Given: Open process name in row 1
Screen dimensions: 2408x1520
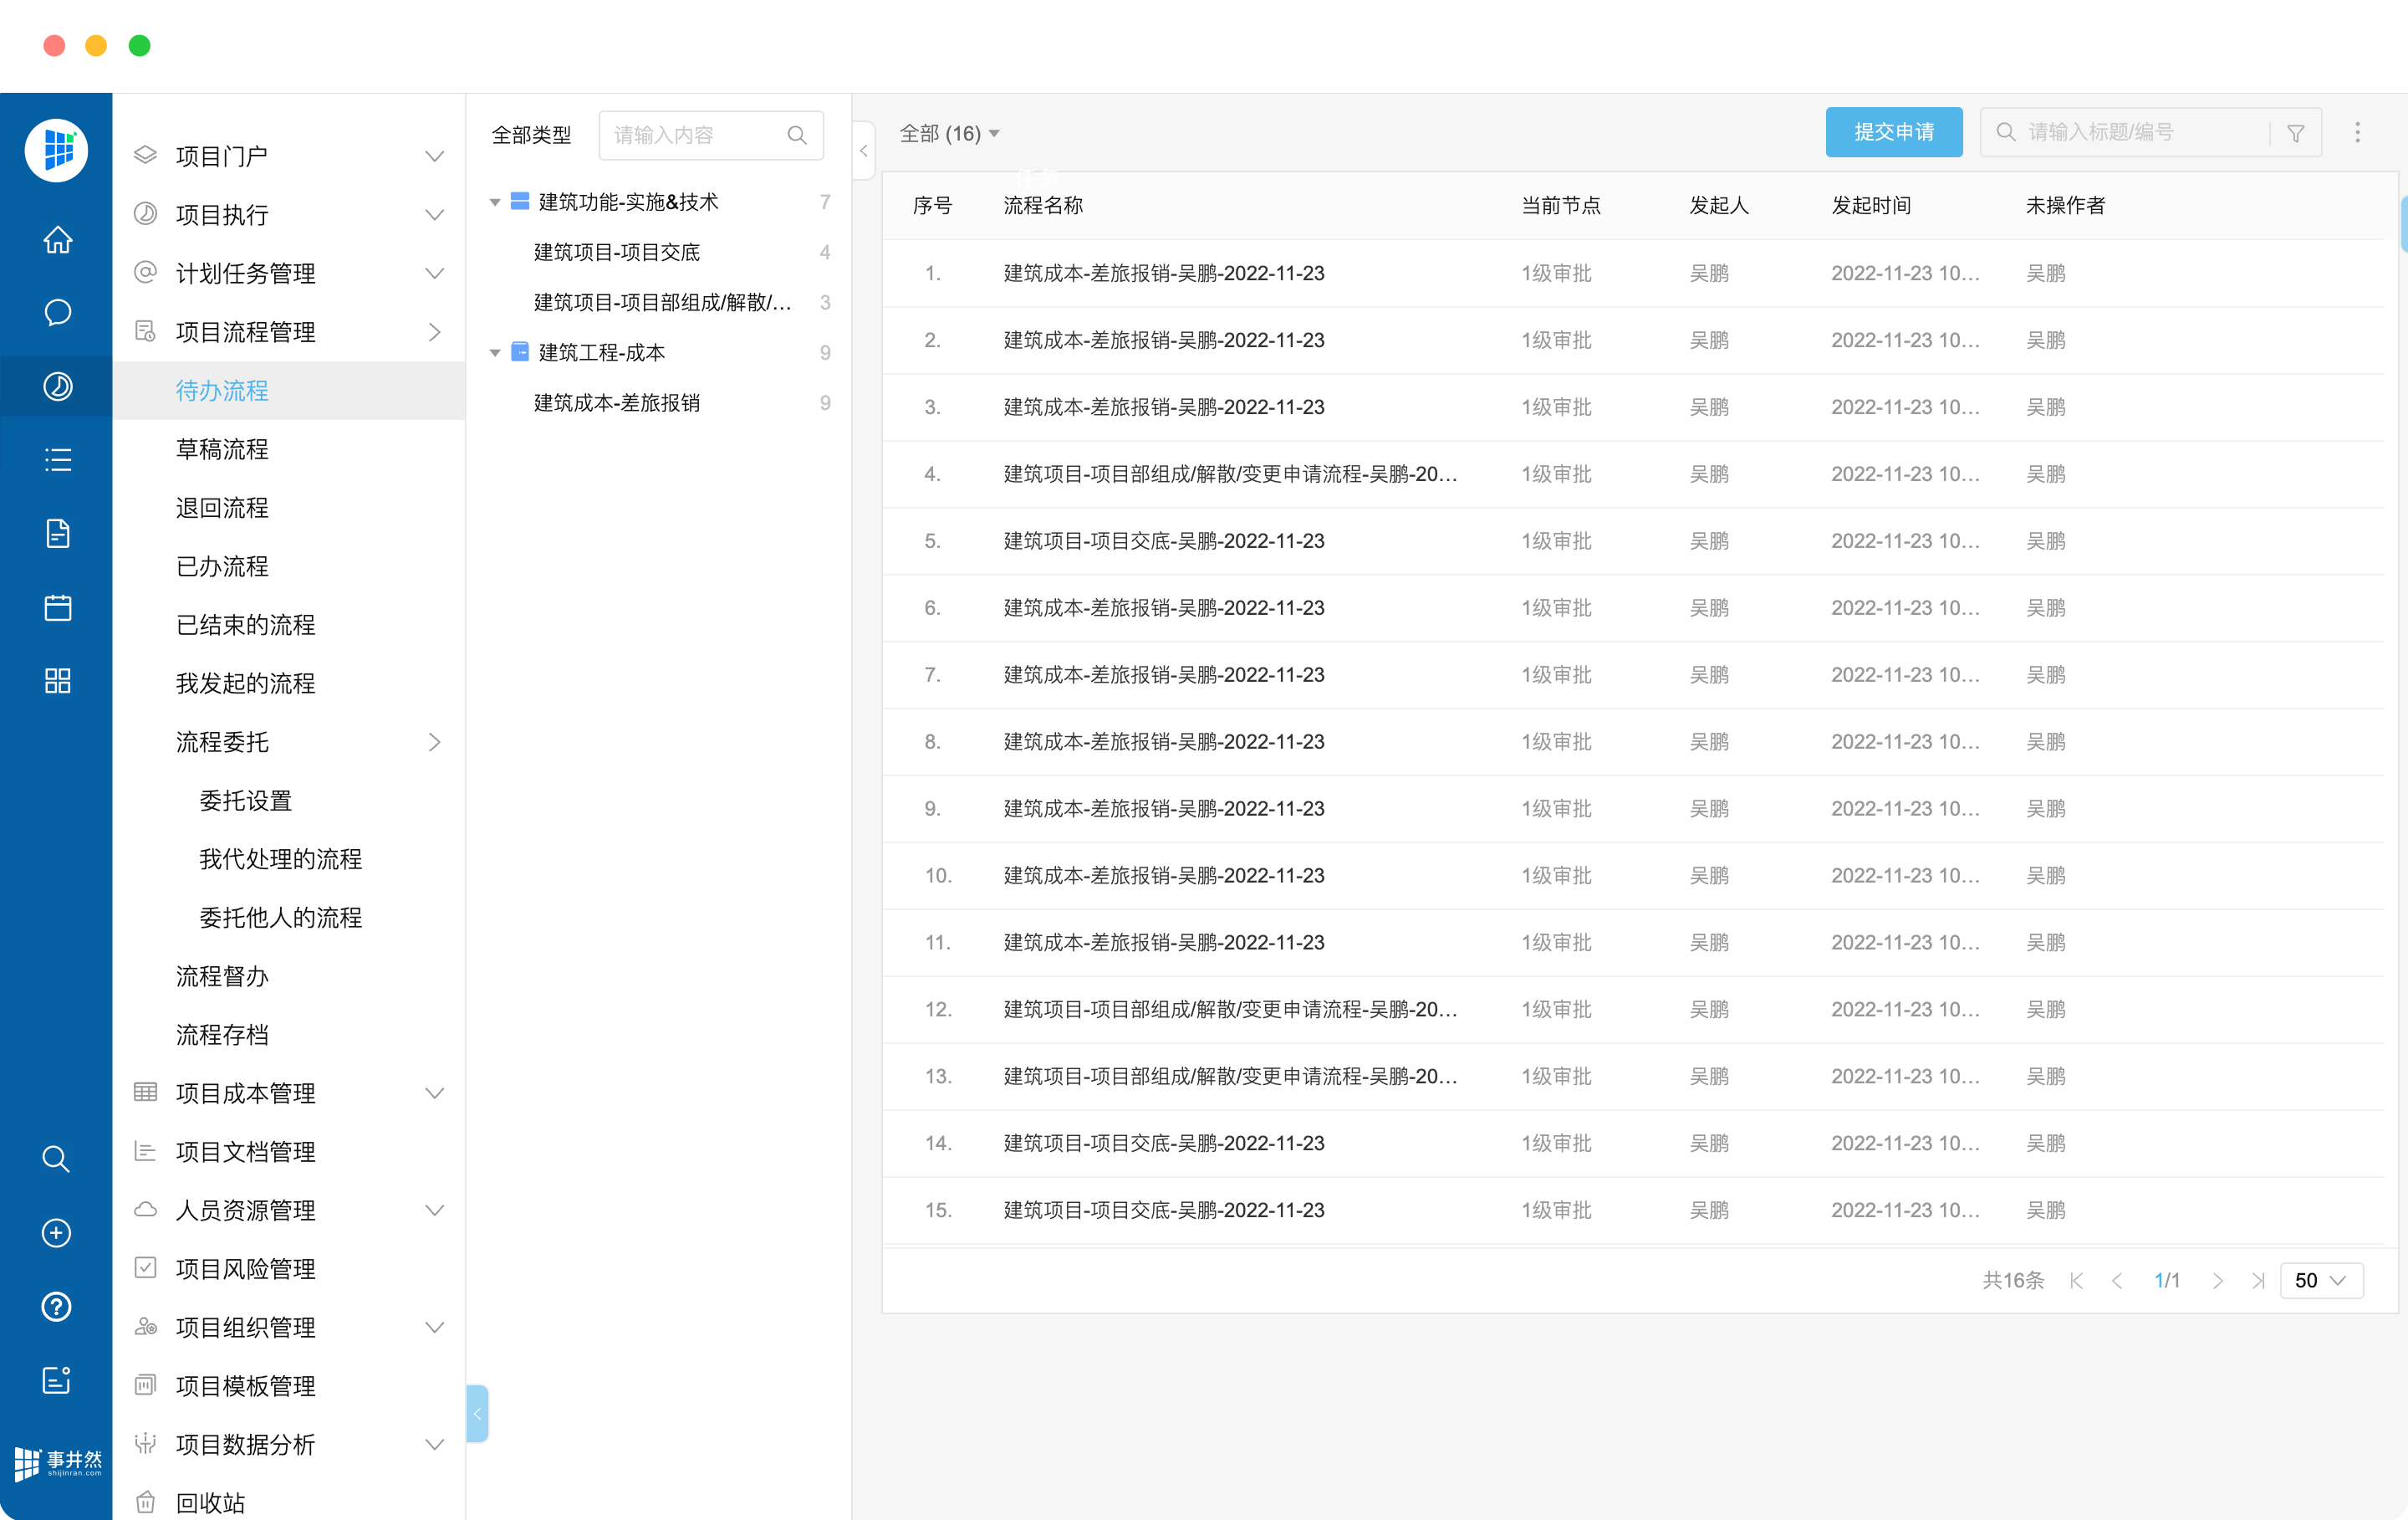Looking at the screenshot, I should point(1164,274).
